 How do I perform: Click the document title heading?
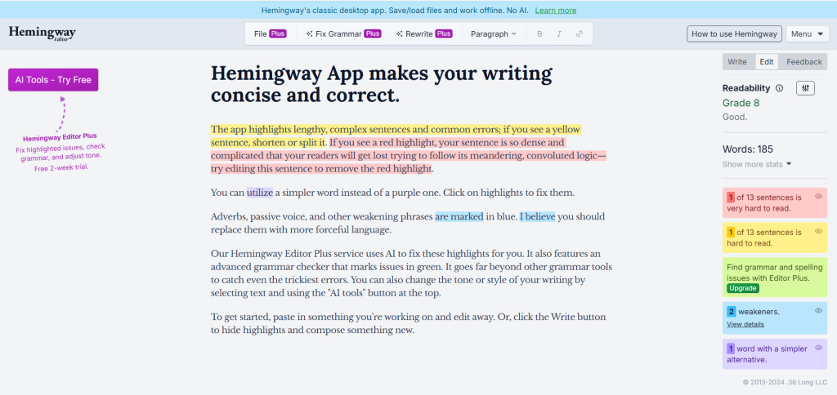pyautogui.click(x=382, y=84)
